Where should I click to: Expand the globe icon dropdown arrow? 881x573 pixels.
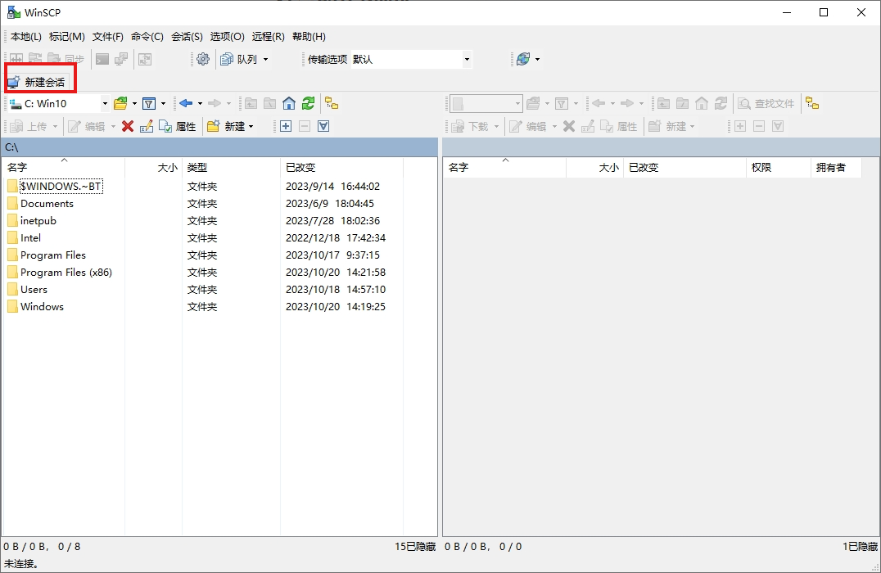pyautogui.click(x=538, y=59)
